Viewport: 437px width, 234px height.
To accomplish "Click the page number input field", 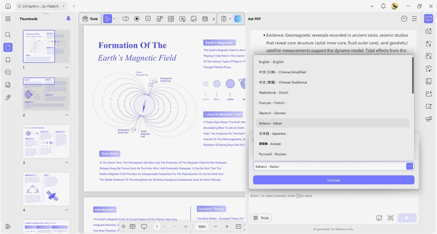I will click(x=157, y=227).
